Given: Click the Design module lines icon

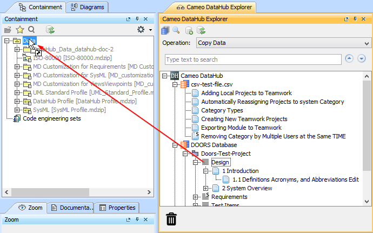Looking at the screenshot, I should point(205,162).
